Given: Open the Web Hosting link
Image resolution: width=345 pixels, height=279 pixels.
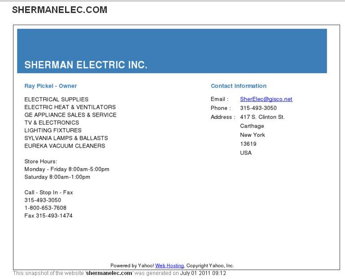Looking at the screenshot, I should (x=170, y=266).
